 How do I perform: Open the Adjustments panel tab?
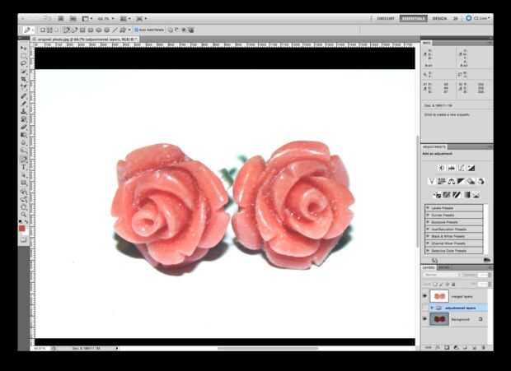434,147
